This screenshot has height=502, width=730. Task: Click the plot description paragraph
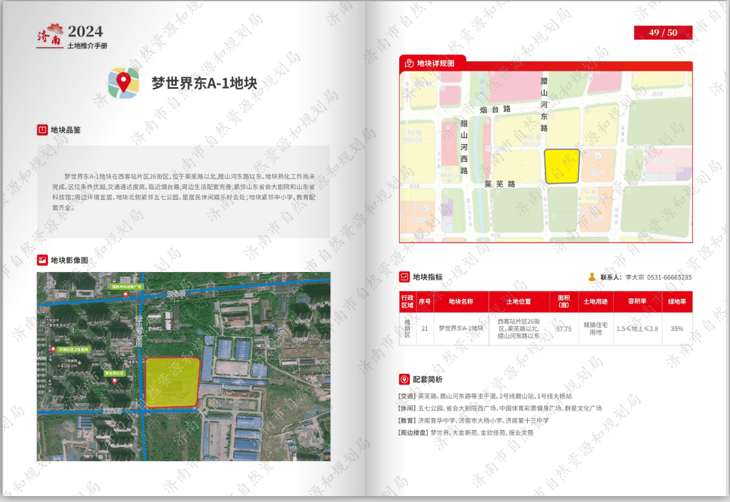point(183,192)
